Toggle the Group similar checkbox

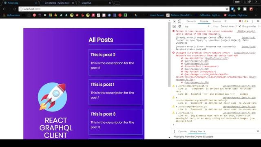pyautogui.click(x=240, y=26)
